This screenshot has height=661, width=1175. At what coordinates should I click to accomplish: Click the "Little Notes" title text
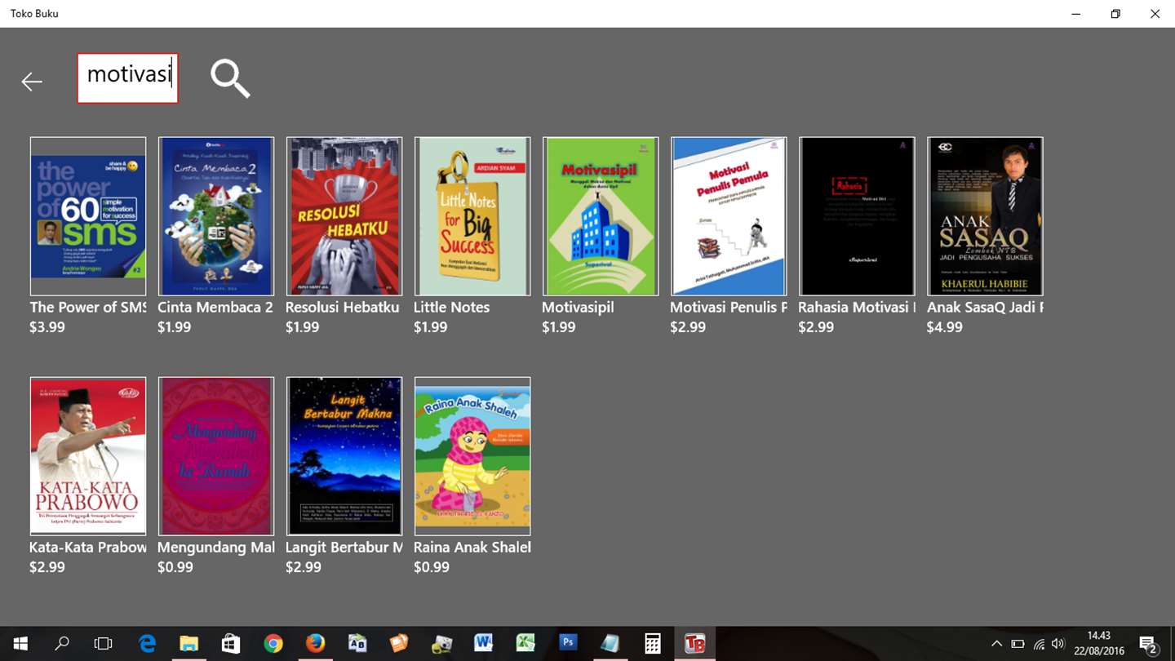[x=452, y=308]
